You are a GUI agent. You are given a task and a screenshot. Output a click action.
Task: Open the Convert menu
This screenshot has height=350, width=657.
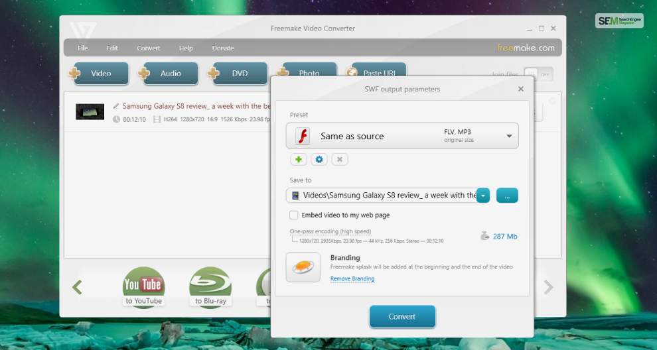click(x=149, y=48)
